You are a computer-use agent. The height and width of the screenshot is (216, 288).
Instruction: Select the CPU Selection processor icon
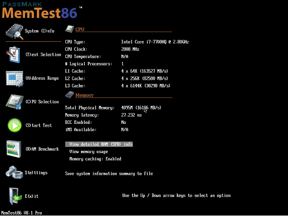coord(14,102)
